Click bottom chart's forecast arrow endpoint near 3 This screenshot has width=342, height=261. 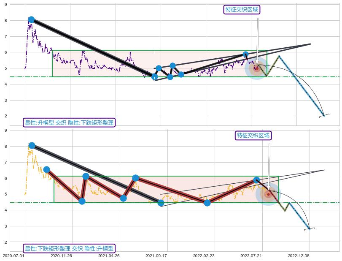[x=309, y=228]
